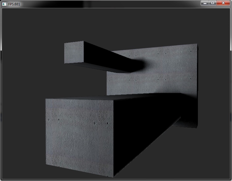The image size is (232, 181).
Task: Click the FPS:881 window title text
Action: [x=14, y=4]
